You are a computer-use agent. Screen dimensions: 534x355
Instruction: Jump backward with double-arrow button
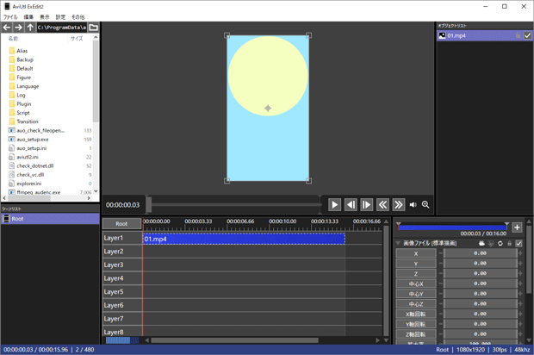point(382,205)
